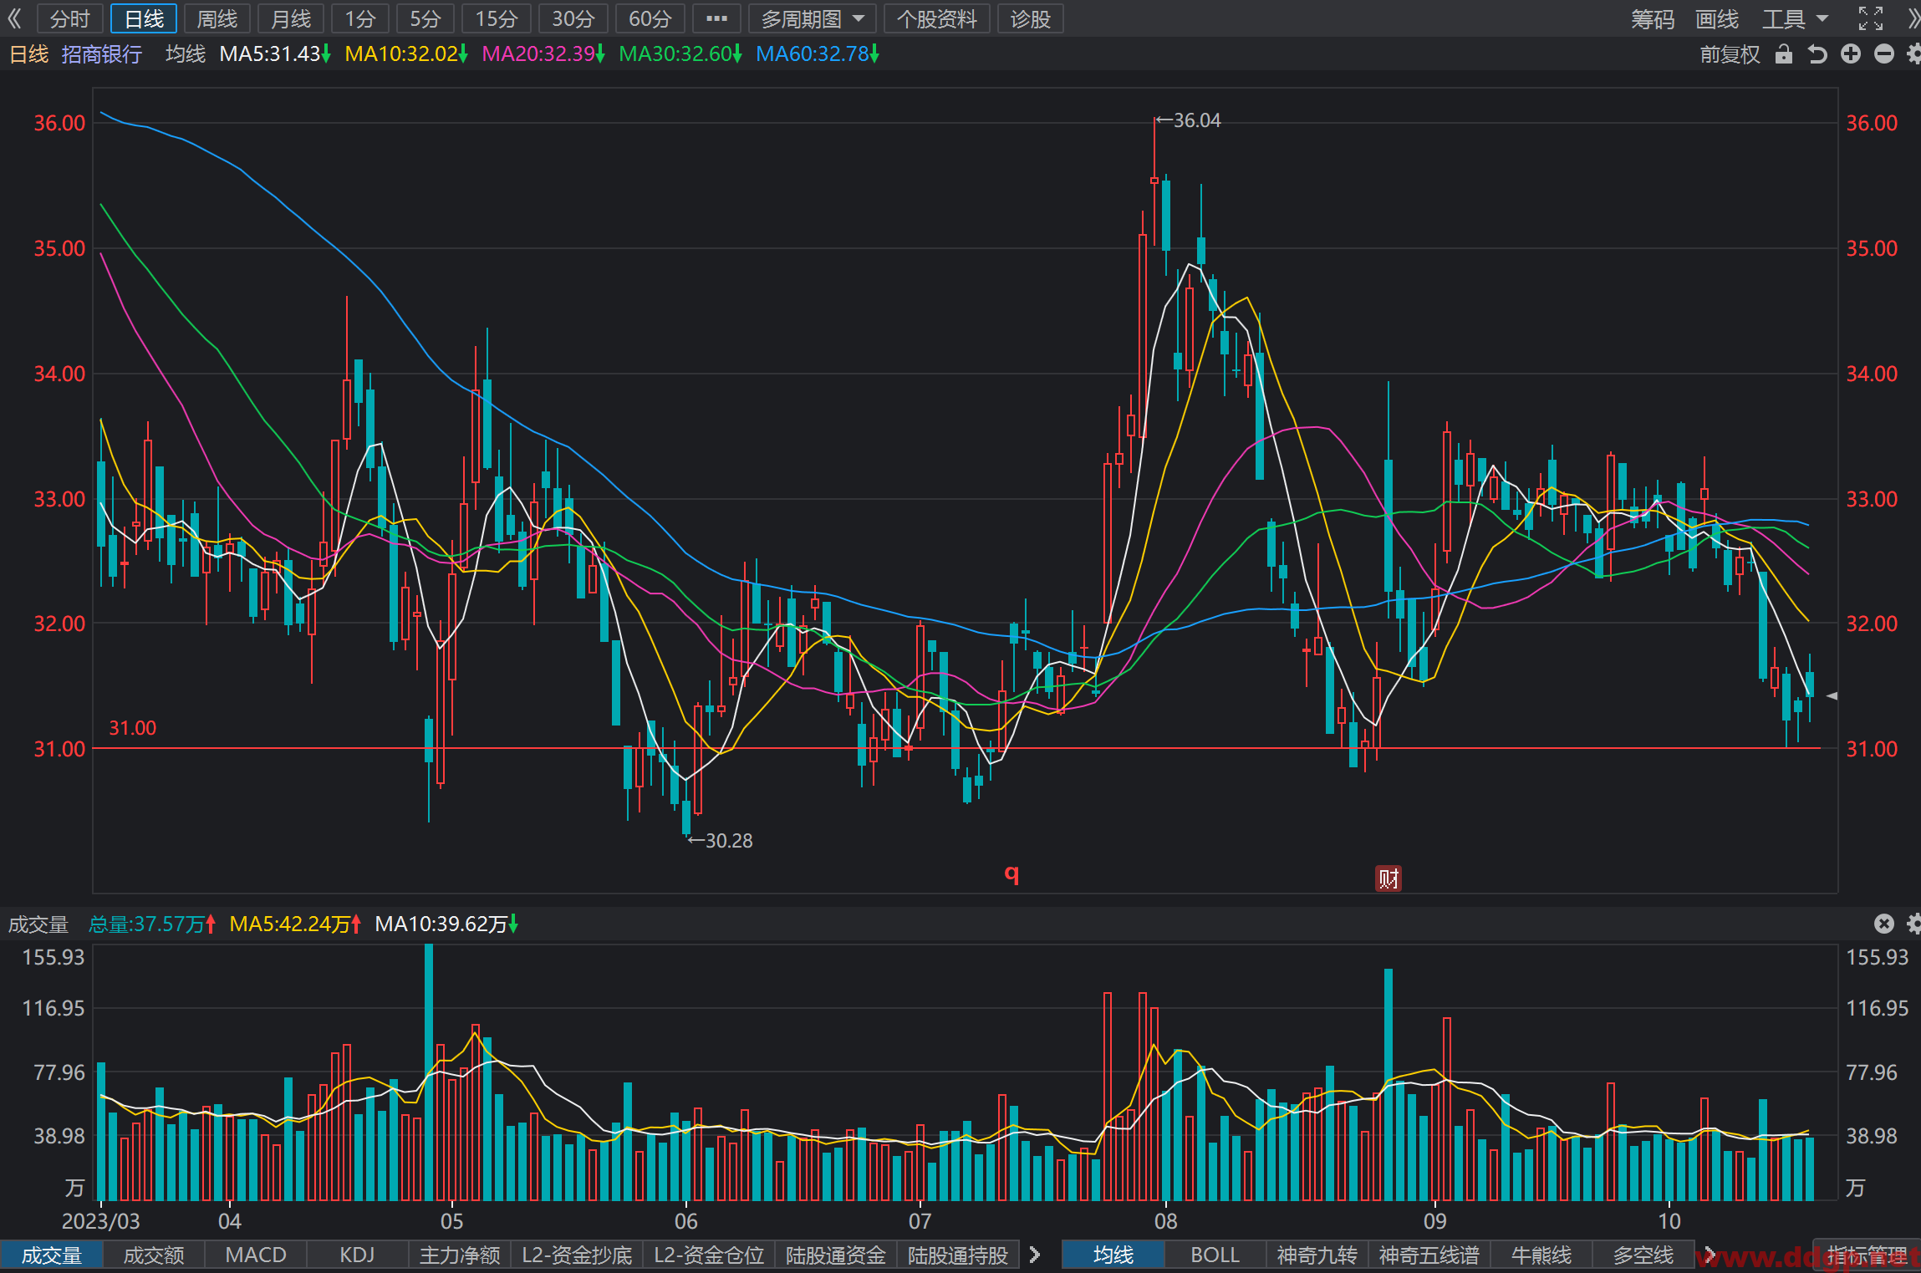The width and height of the screenshot is (1921, 1273).
Task: Switch to 周线 weekly period
Action: 217,18
